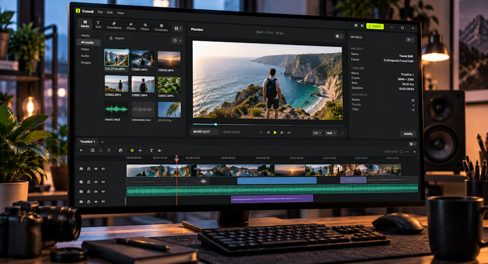
Task: Click the scissors cut icon
Action: click(101, 150)
